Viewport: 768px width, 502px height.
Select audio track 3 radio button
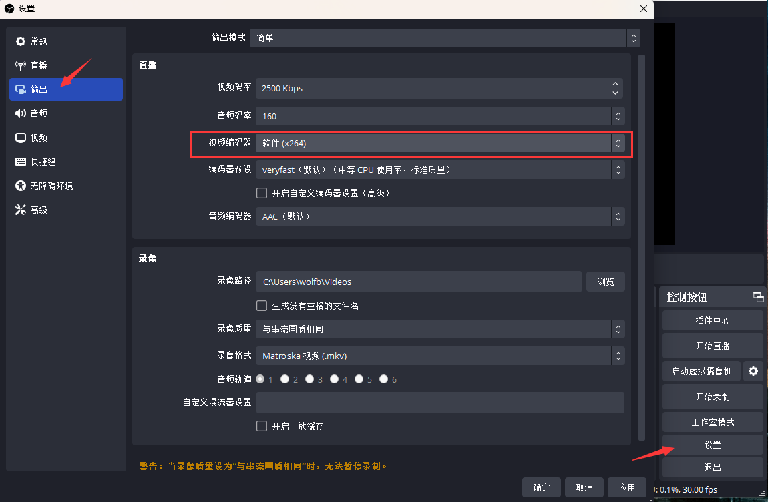click(x=310, y=379)
